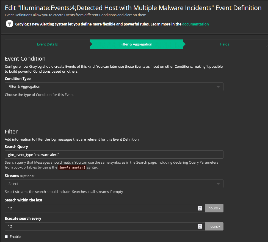Screen dimensions: 268x242
Task: Change the search interval unit from hours
Action: tap(214, 208)
